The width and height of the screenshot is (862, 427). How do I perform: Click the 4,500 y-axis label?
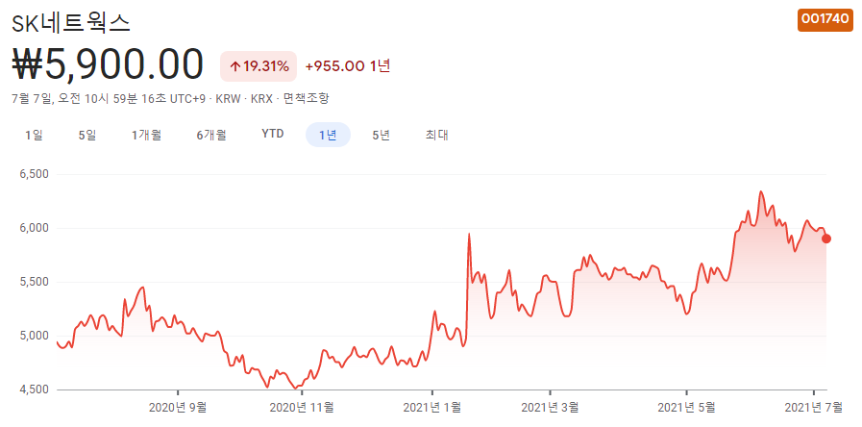coord(35,389)
